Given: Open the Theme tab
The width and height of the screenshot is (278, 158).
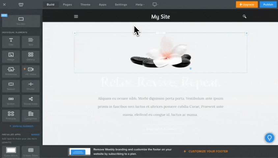Looking at the screenshot, I should coord(85,5).
